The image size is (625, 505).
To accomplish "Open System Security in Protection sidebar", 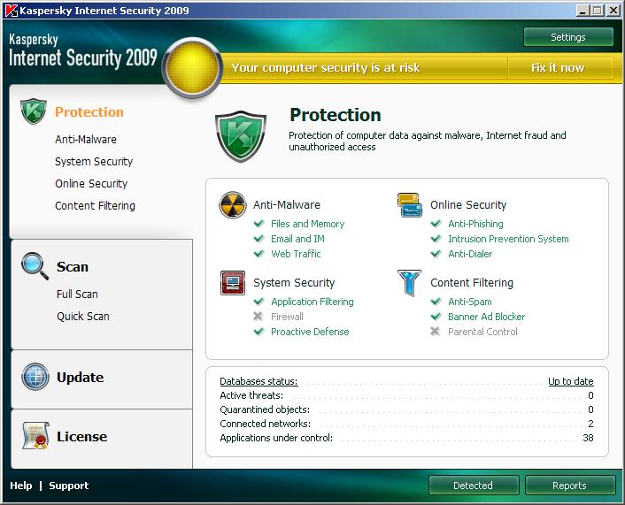I will click(94, 161).
